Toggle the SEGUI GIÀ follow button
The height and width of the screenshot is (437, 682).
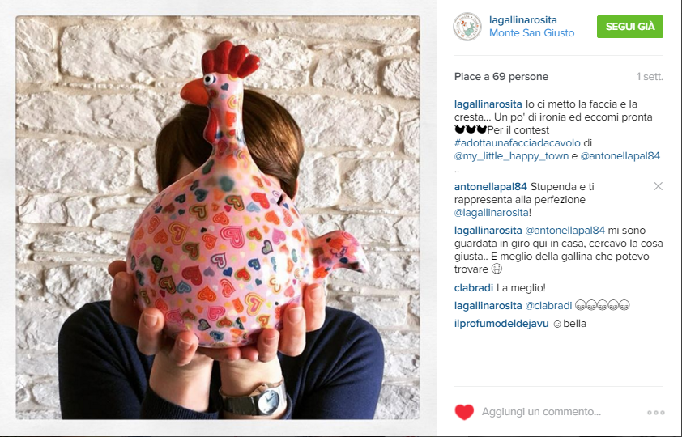[x=630, y=27]
